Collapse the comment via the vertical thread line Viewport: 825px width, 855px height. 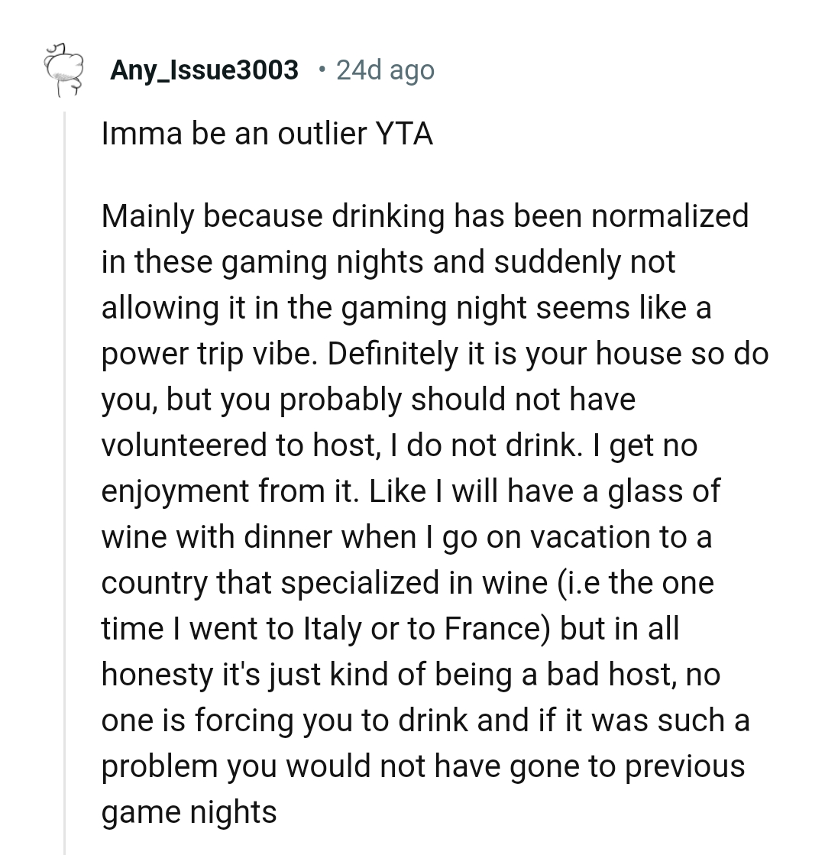[x=65, y=458]
